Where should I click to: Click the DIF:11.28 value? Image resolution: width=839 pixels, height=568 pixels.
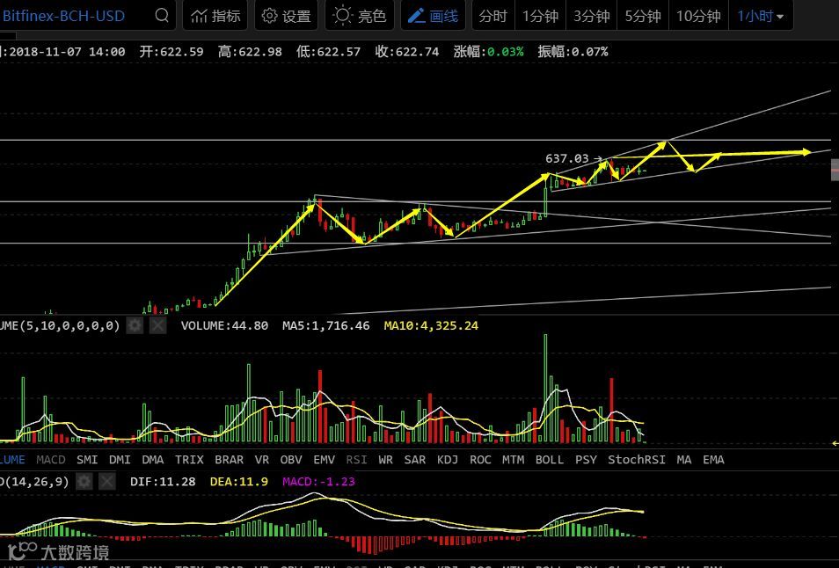(163, 481)
